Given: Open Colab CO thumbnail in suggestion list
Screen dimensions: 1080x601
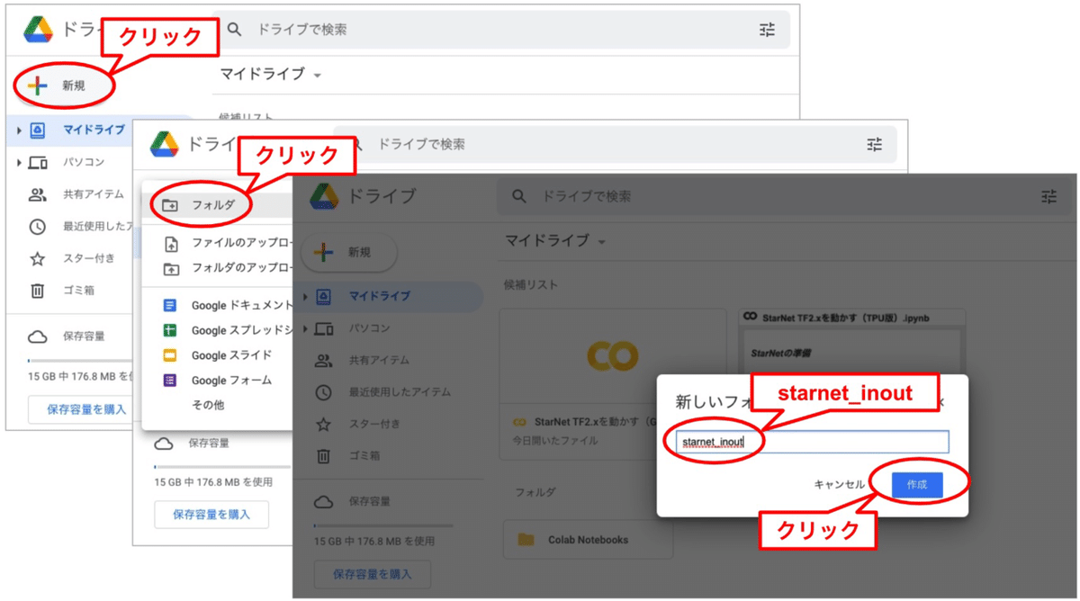Looking at the screenshot, I should tap(613, 356).
